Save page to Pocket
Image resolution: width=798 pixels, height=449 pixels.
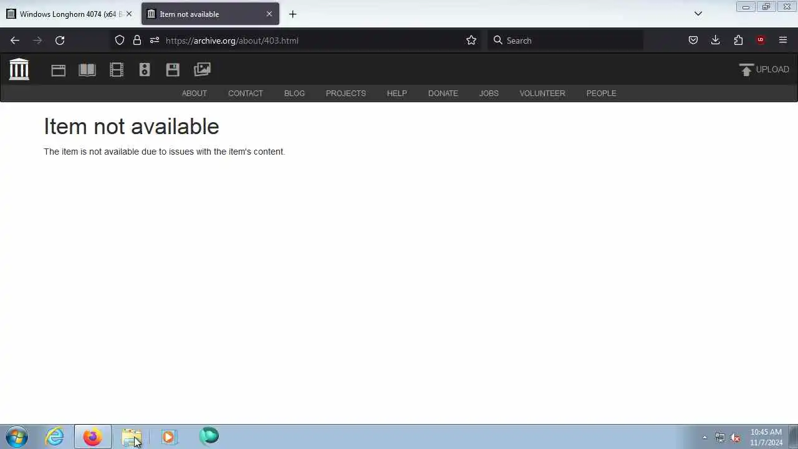point(693,41)
